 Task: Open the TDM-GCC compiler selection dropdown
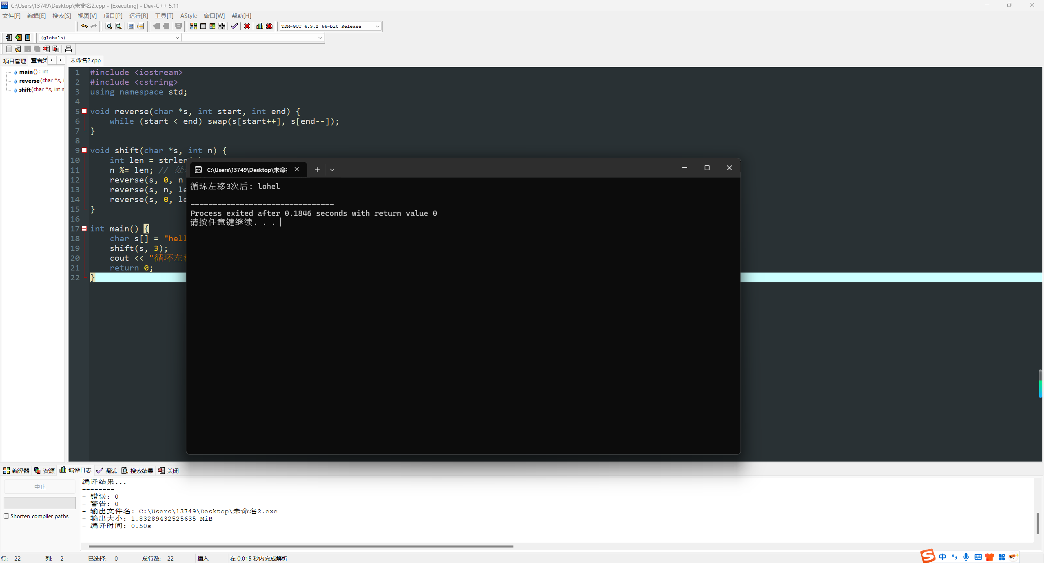[x=377, y=26]
